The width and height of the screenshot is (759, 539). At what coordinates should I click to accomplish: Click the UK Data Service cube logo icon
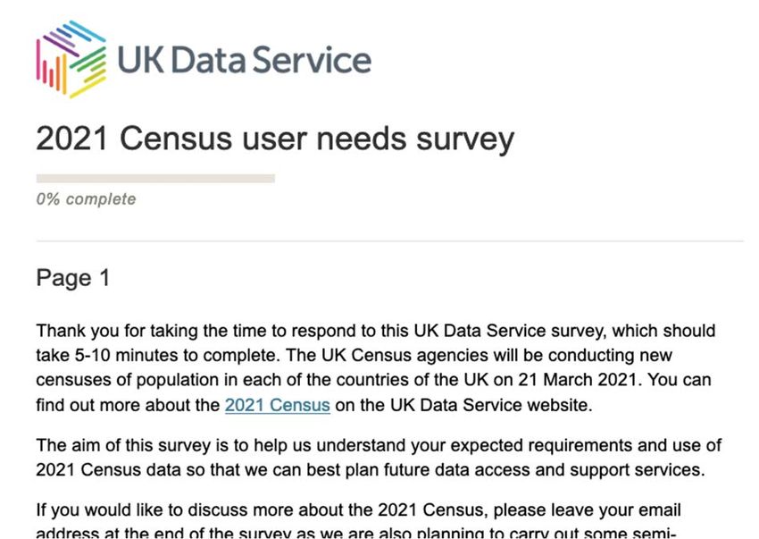tap(71, 59)
